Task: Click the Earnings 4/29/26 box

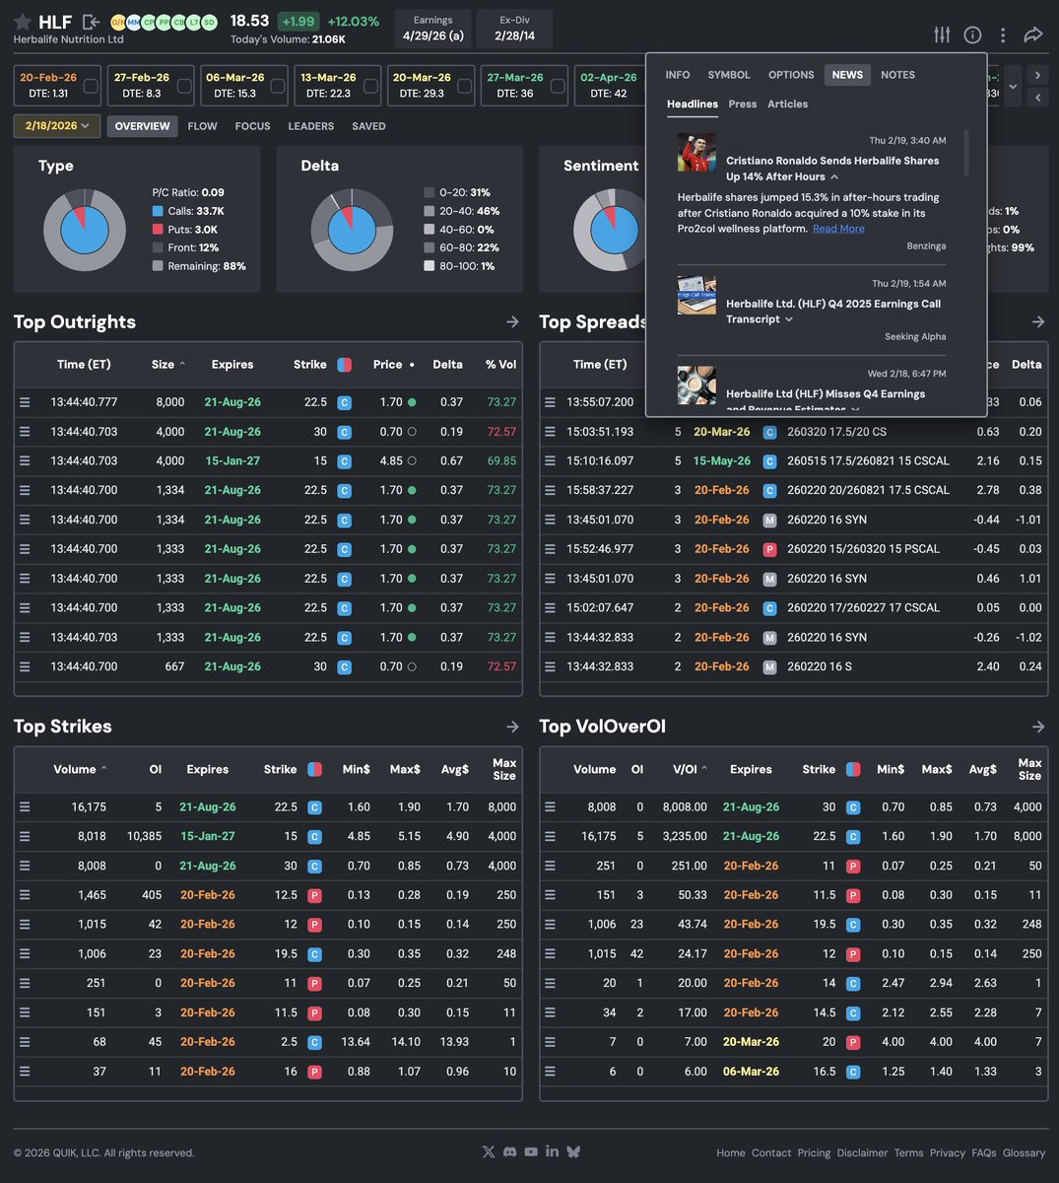Action: 432,29
